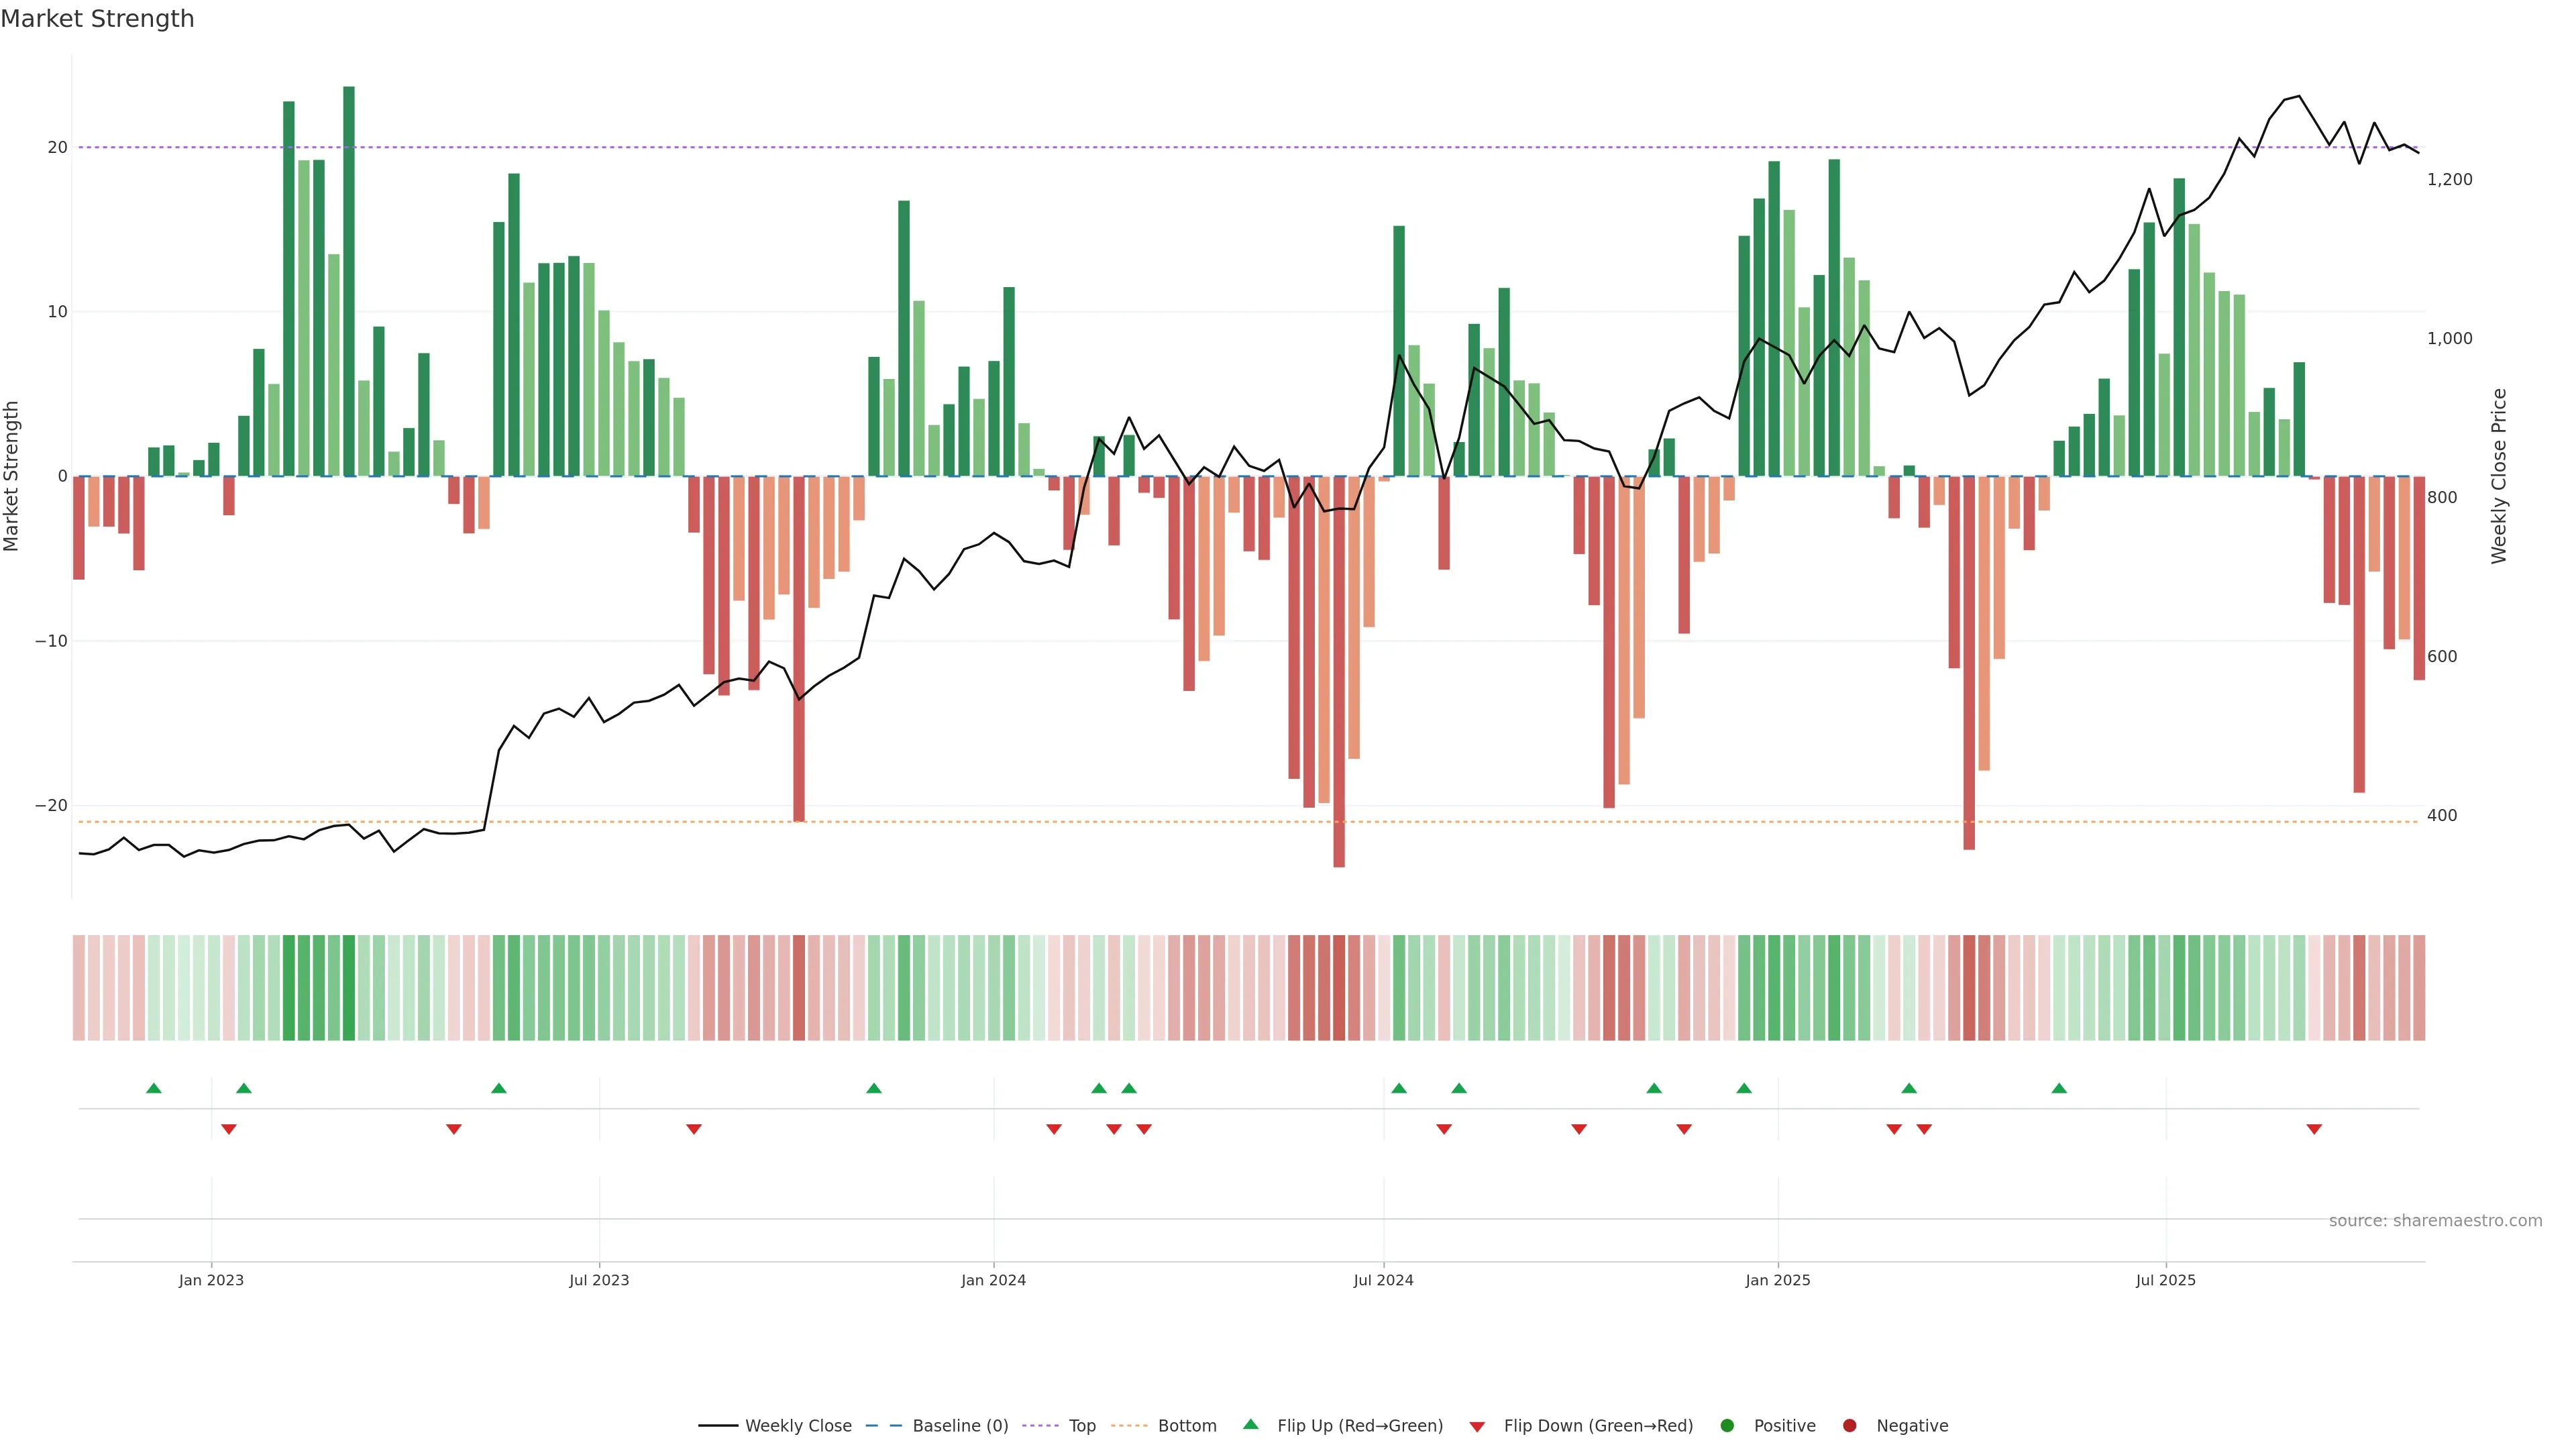This screenshot has width=2576, height=1449.
Task: Click the Market Strength chart title
Action: click(97, 19)
